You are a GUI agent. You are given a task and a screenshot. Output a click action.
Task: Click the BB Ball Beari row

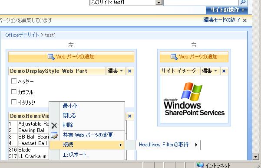coord(29,137)
